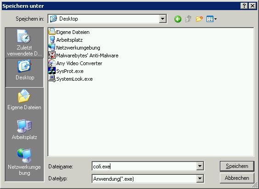This screenshot has height=189, width=259.
Task: Expand the Dateiname dropdown arrow
Action: [x=200, y=166]
